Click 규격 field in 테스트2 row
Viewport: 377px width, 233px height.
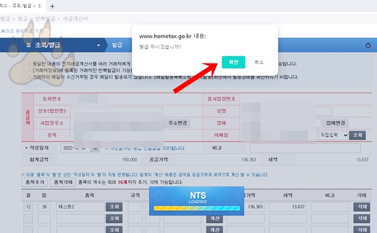tap(135, 207)
